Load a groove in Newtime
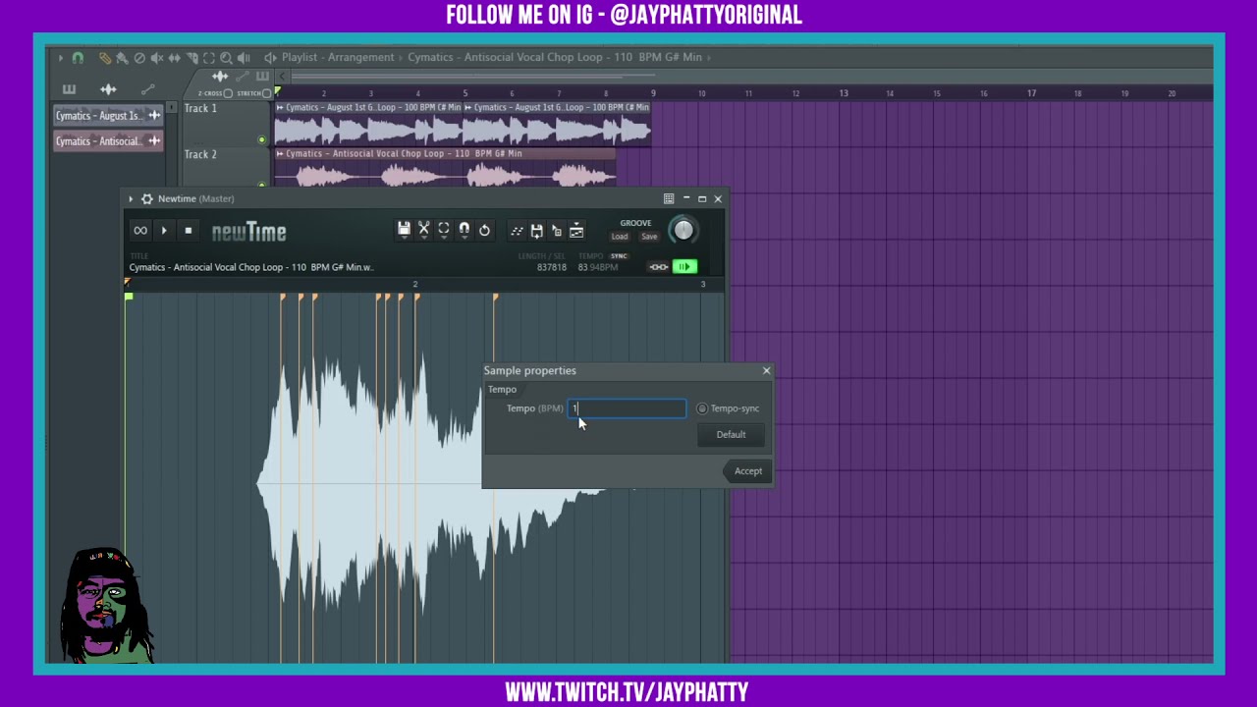This screenshot has width=1257, height=707. pyautogui.click(x=620, y=237)
